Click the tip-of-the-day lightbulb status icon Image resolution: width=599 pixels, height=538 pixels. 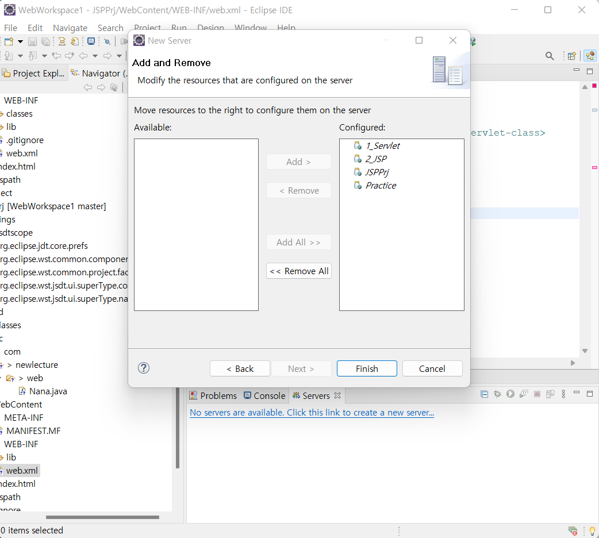[592, 531]
